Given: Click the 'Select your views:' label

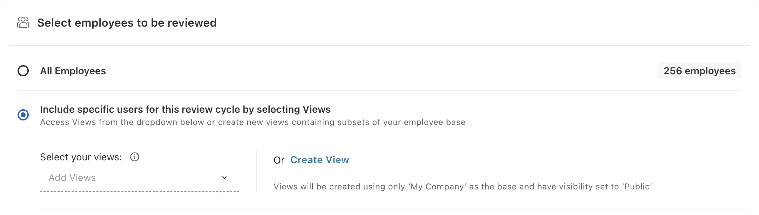Looking at the screenshot, I should pos(84,157).
